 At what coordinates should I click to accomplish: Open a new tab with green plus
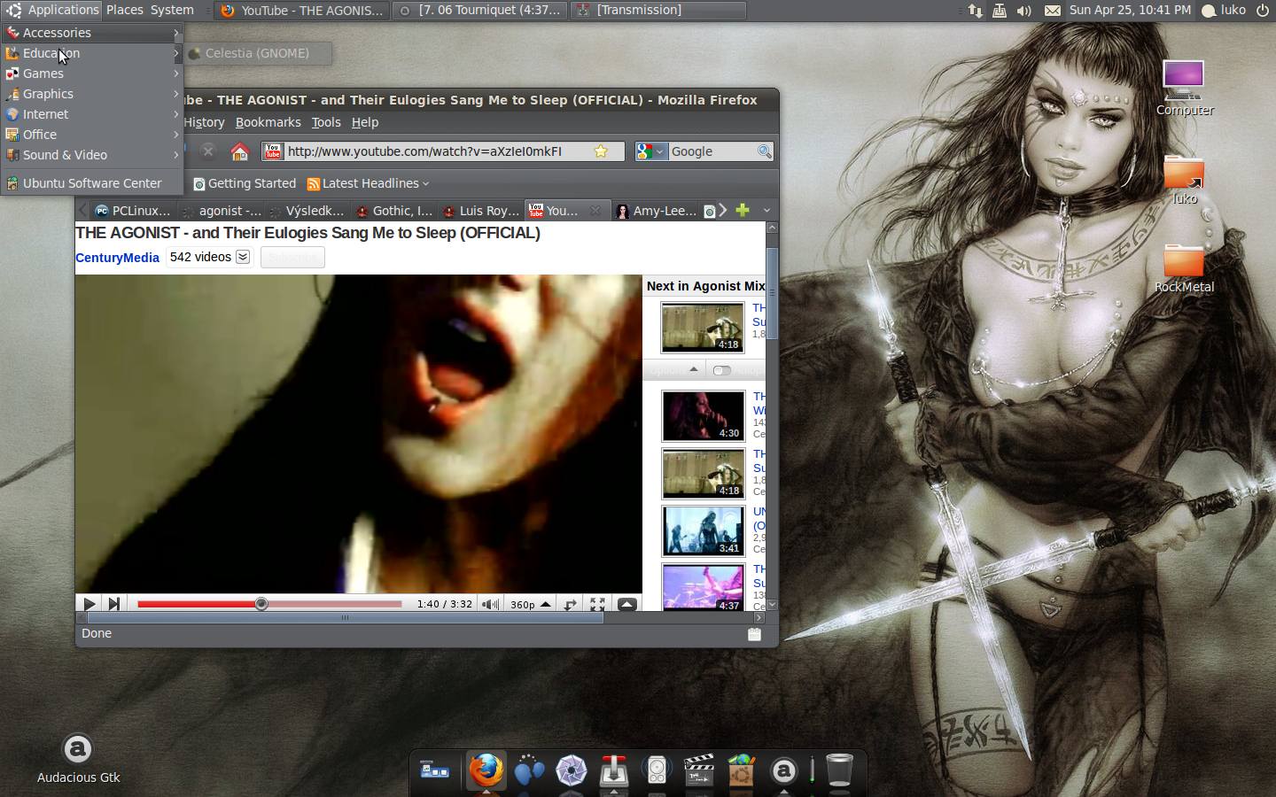(743, 210)
